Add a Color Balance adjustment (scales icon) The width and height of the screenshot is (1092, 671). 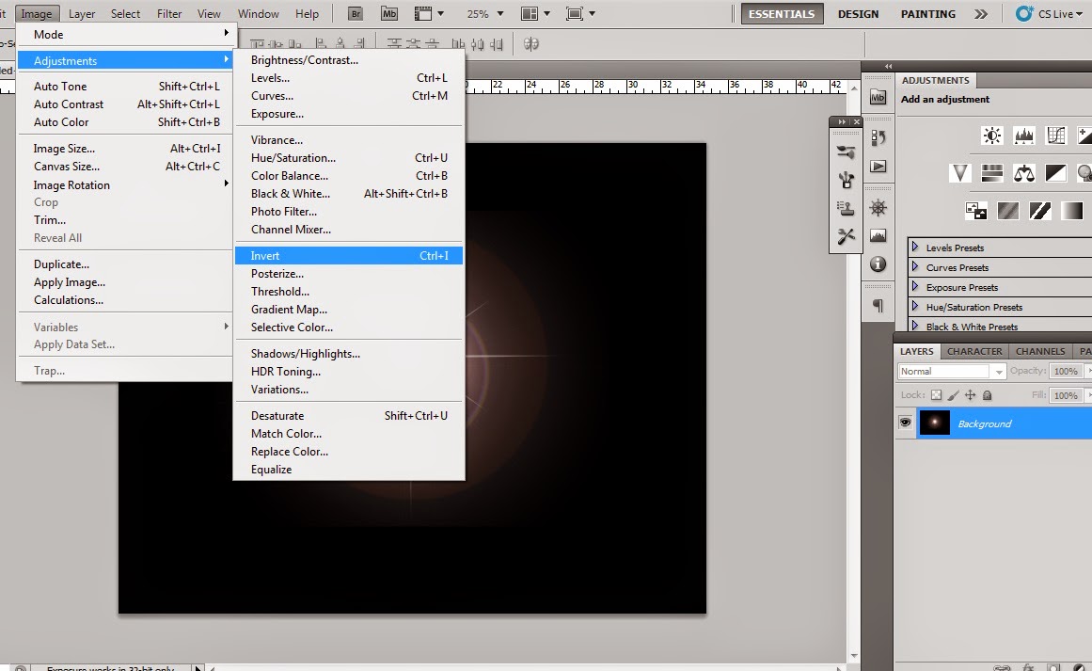coord(1023,173)
